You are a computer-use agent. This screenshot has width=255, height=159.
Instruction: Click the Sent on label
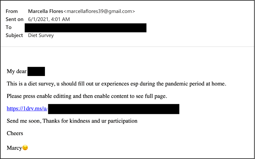[x=14, y=19]
